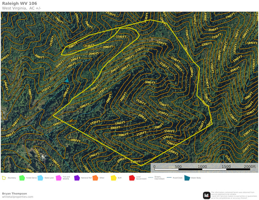Select the Local Government red symbol
This screenshot has width=259, height=200.
(131, 177)
